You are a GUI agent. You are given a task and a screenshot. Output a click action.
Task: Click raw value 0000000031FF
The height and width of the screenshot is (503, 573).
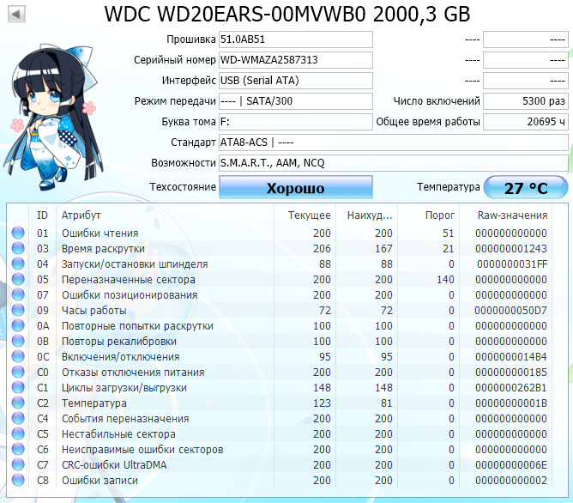(x=511, y=264)
